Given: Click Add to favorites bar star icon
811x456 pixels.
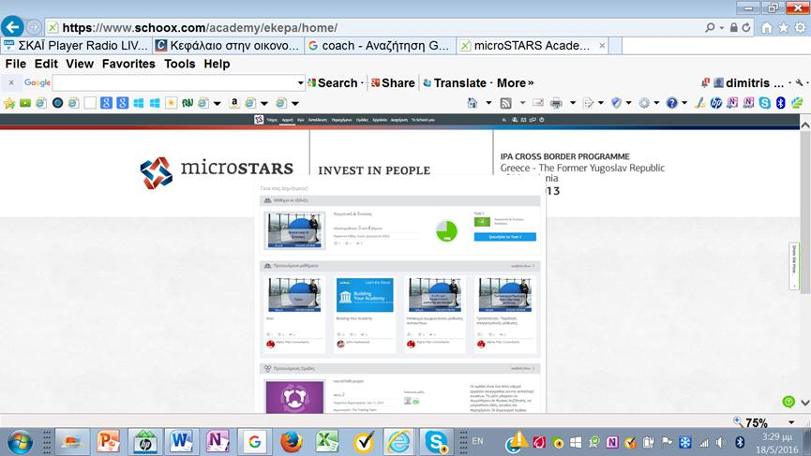Looking at the screenshot, I should pyautogui.click(x=9, y=103).
